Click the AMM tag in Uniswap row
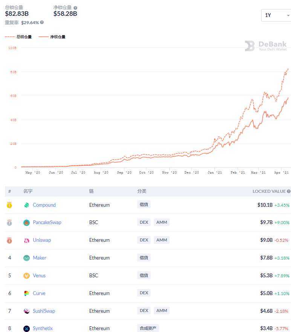This screenshot has width=291, height=332. point(161,240)
